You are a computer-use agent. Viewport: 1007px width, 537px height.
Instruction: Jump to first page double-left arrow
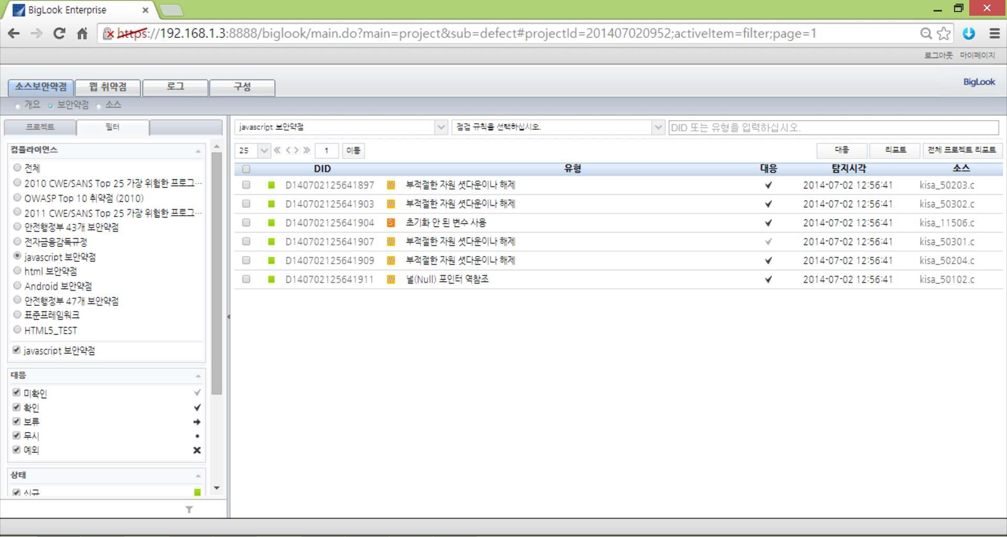click(x=277, y=150)
